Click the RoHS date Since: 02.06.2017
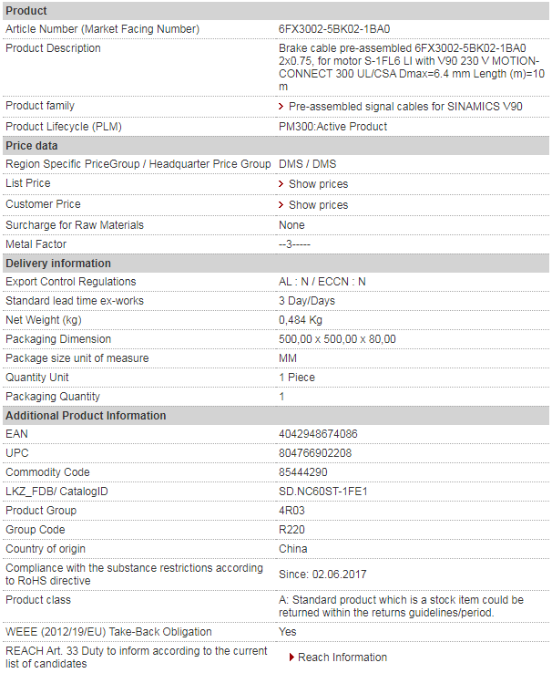Screen dimensions: 552x673 (322, 575)
